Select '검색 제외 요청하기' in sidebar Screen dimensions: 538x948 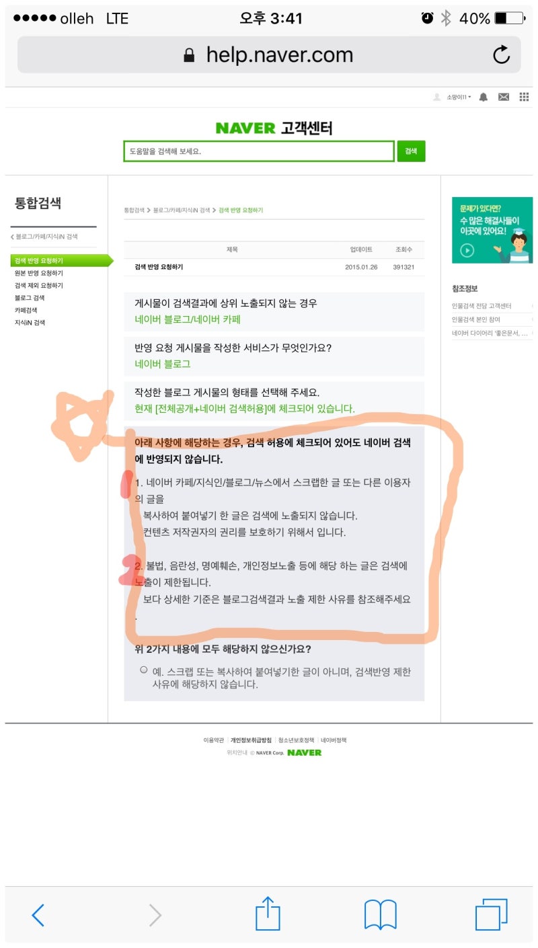coord(39,285)
